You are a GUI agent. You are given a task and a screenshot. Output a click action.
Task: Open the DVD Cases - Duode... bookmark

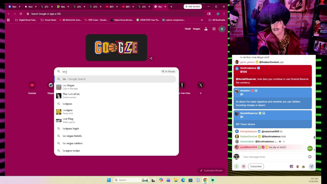(96, 20)
